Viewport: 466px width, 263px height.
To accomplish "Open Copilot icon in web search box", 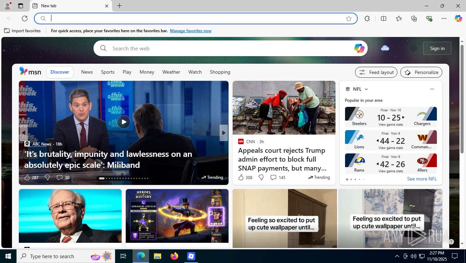I will coord(359,48).
